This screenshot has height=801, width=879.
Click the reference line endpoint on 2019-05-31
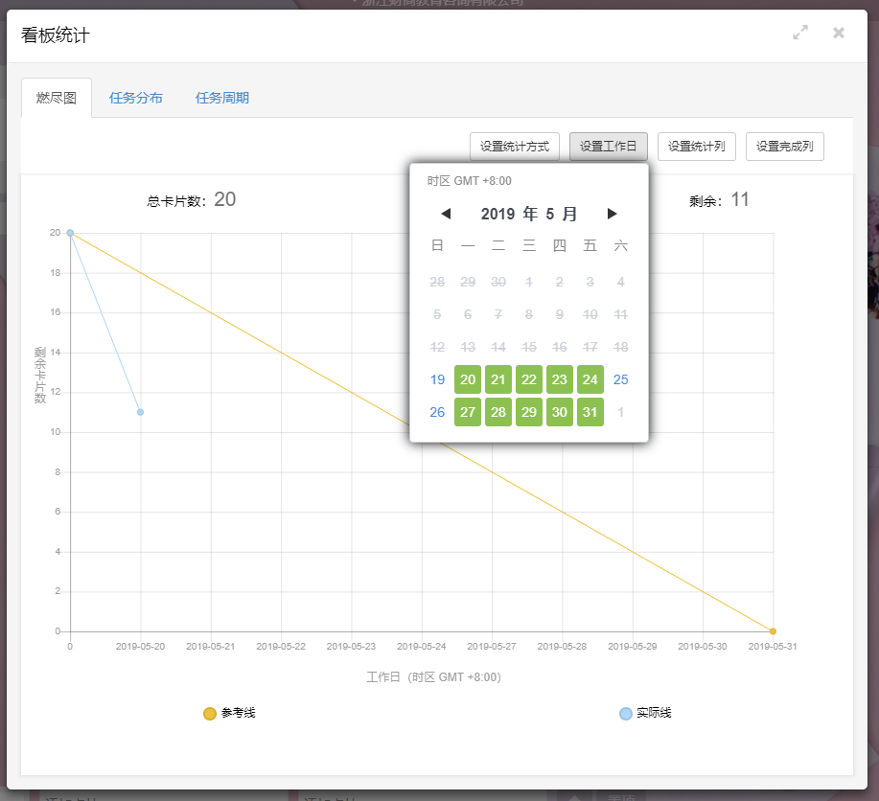[x=773, y=631]
